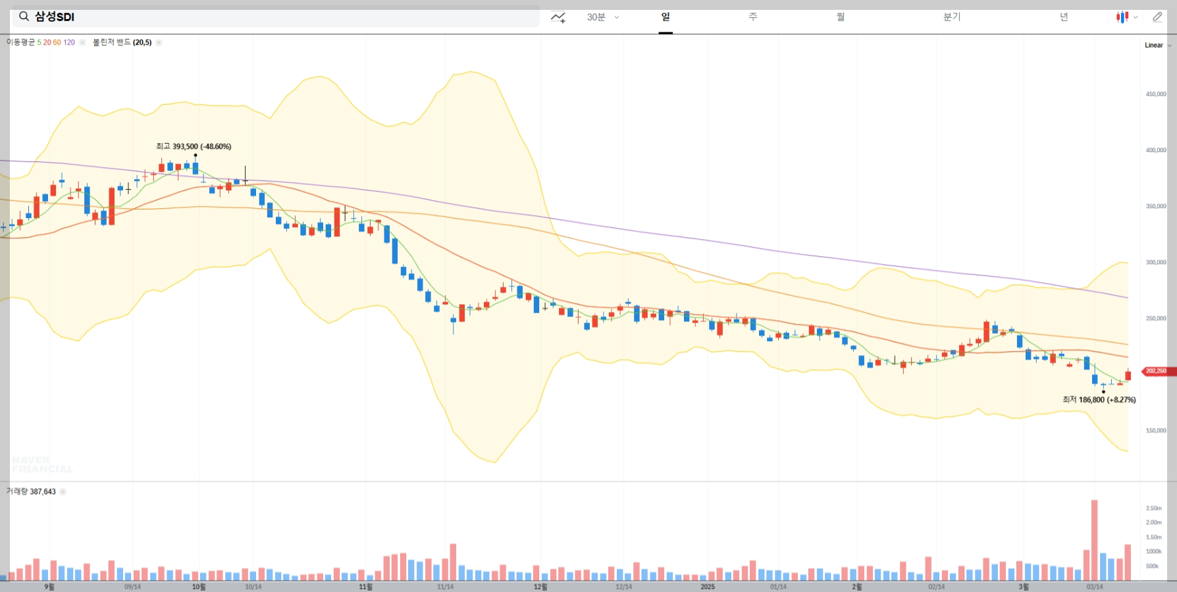Click the 11/14 date axis label
1177x592 pixels.
(445, 587)
